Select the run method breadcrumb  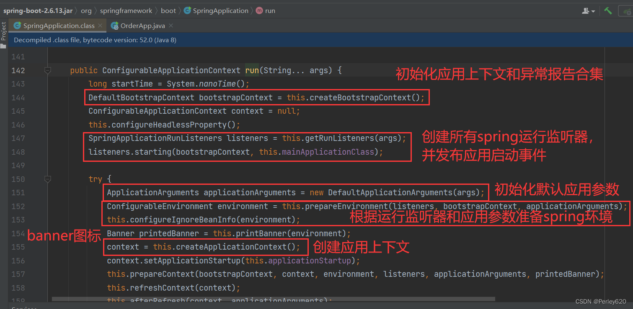[266, 11]
